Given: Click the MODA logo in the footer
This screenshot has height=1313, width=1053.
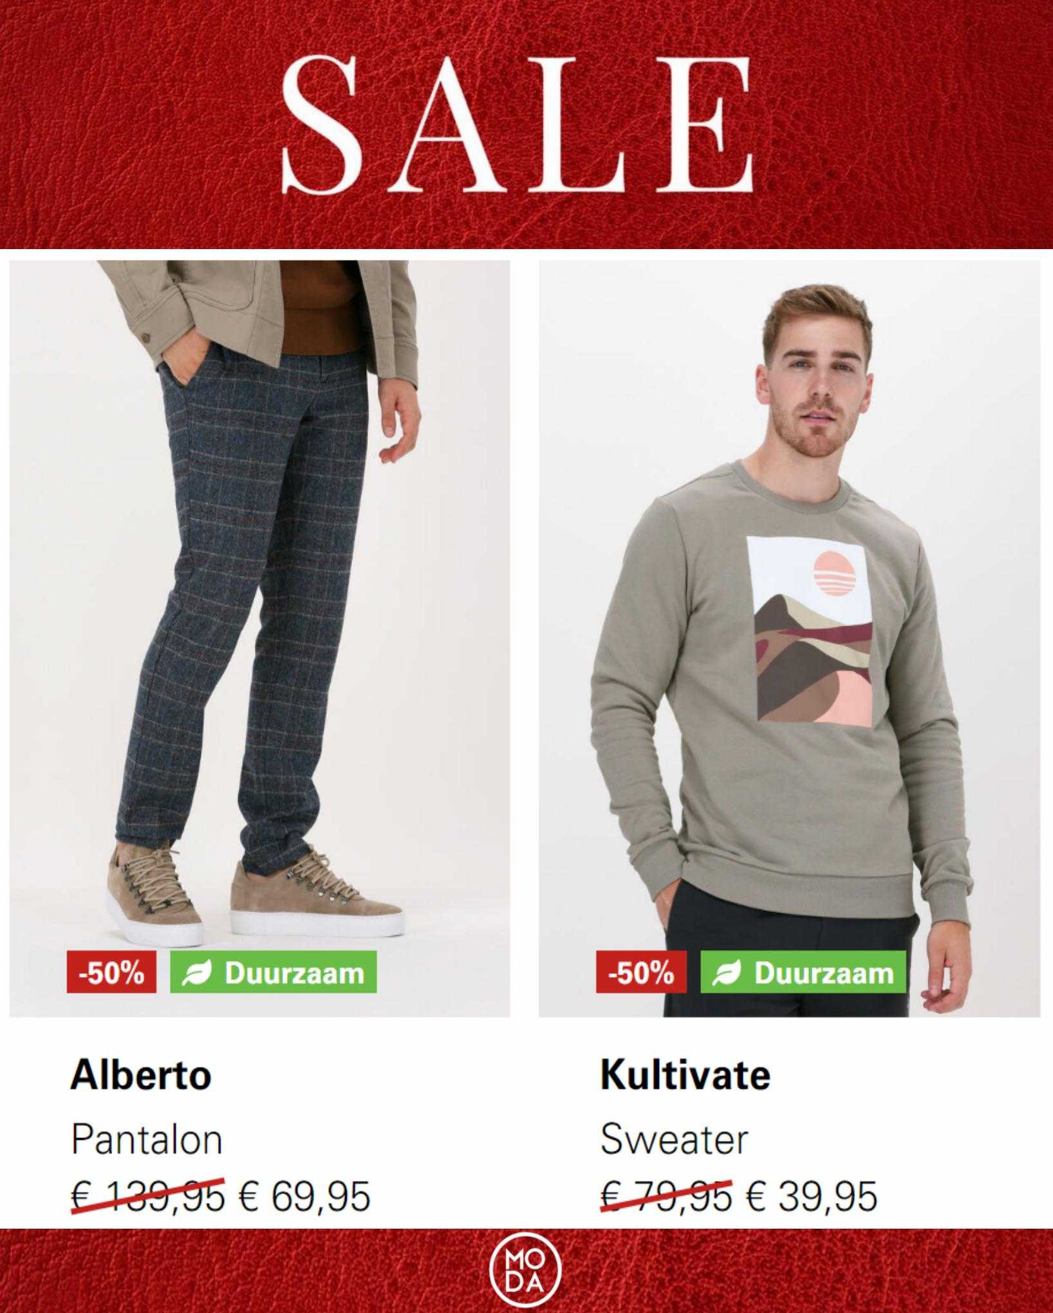Looking at the screenshot, I should point(525,1269).
